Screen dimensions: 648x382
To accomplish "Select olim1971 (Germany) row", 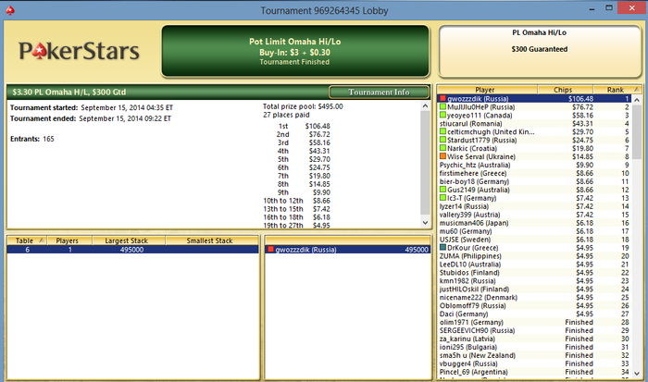I will (x=534, y=322).
